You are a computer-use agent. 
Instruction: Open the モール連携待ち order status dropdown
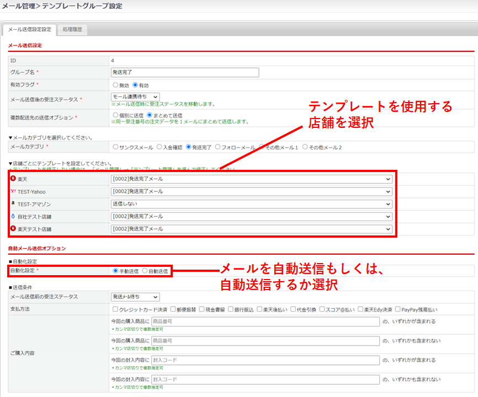(x=135, y=97)
